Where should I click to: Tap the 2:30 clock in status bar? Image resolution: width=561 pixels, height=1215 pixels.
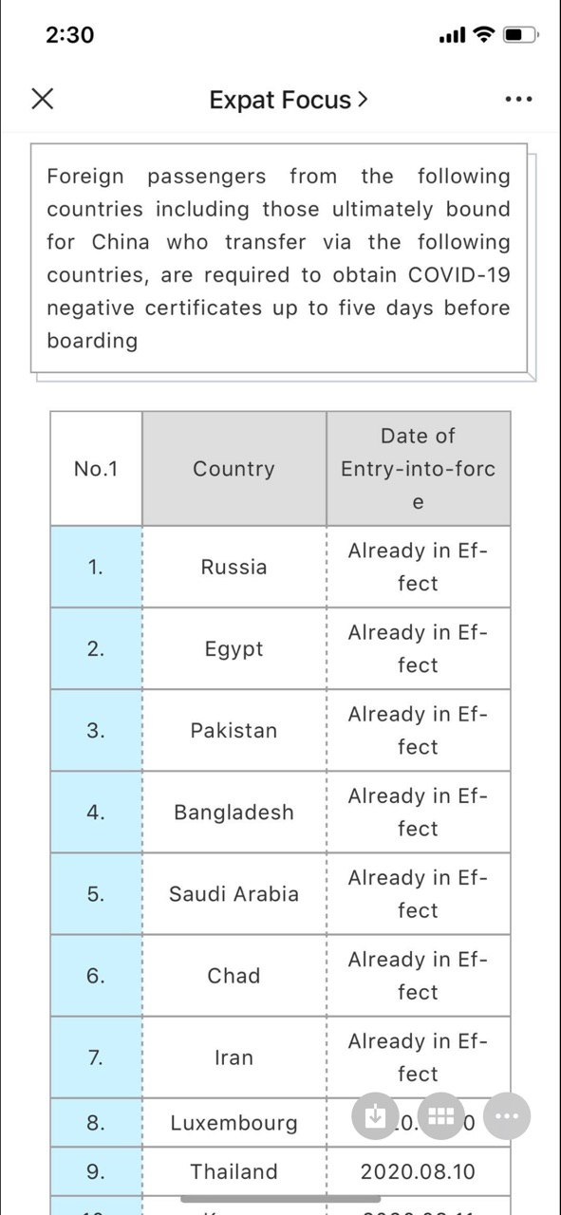coord(70,35)
